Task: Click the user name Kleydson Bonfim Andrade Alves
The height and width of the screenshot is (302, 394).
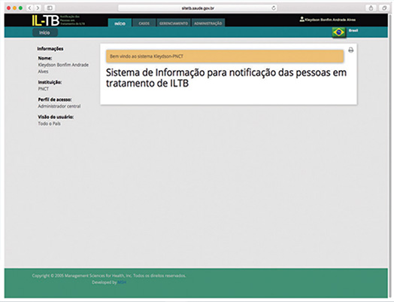Action: 330,20
